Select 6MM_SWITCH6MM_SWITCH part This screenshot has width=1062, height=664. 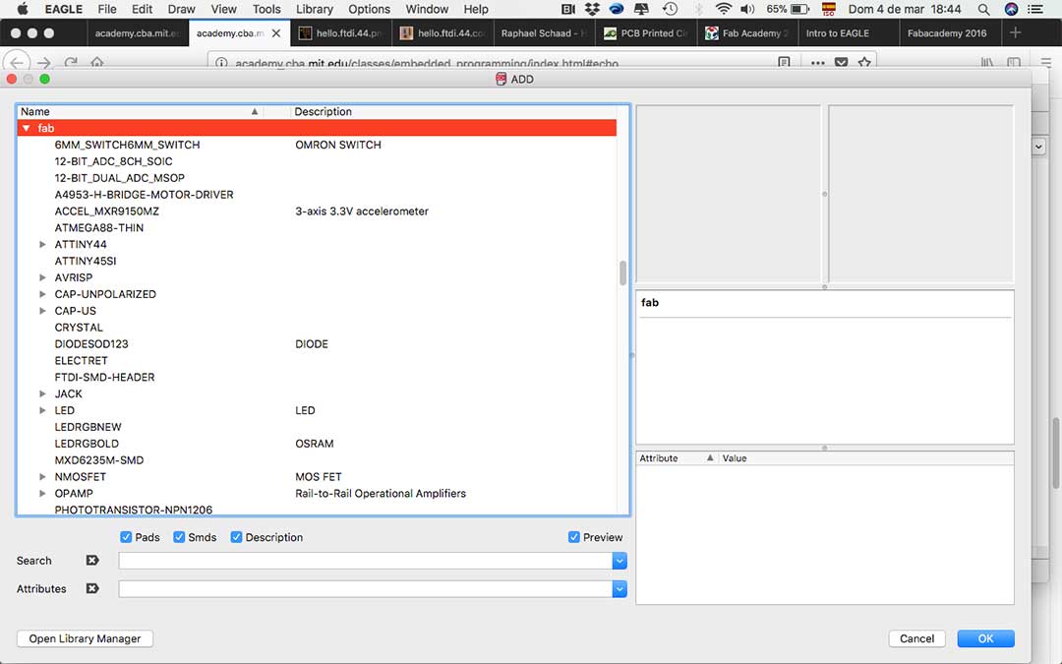pos(127,145)
